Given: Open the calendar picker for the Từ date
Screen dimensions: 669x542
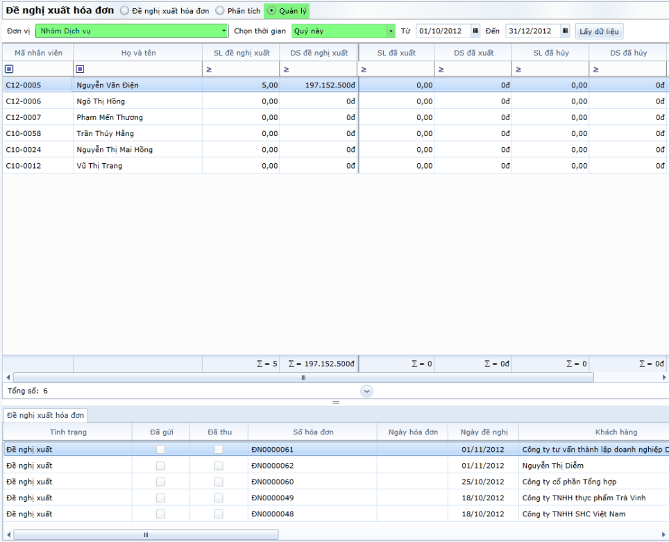Looking at the screenshot, I should click(x=475, y=31).
